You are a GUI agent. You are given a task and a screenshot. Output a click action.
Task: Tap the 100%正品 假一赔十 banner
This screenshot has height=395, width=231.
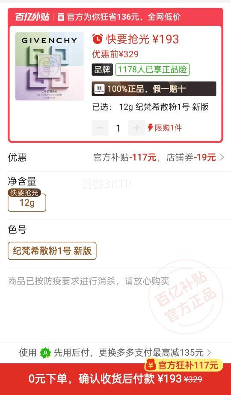tap(154, 89)
